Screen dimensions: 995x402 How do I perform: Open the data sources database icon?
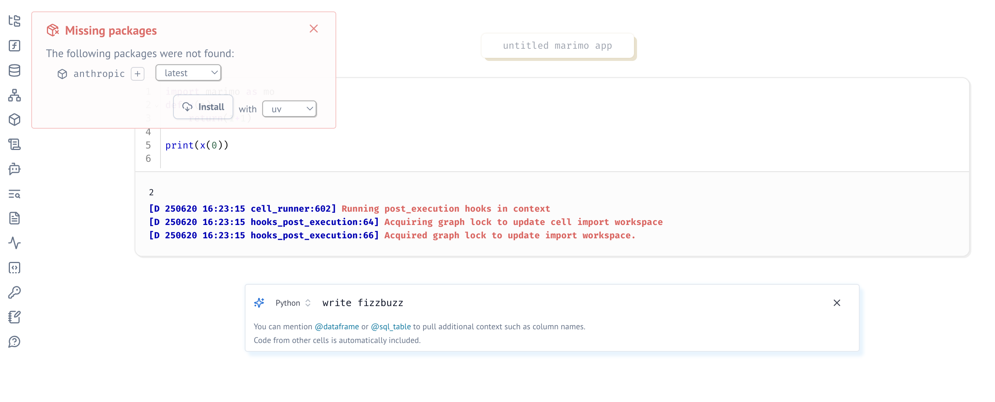tap(14, 70)
